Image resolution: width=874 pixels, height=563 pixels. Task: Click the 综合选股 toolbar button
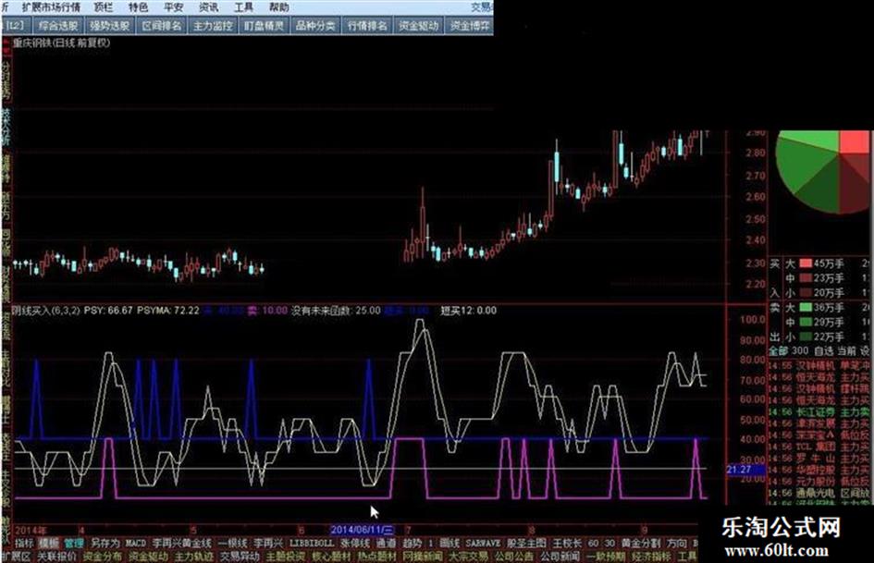(58, 26)
